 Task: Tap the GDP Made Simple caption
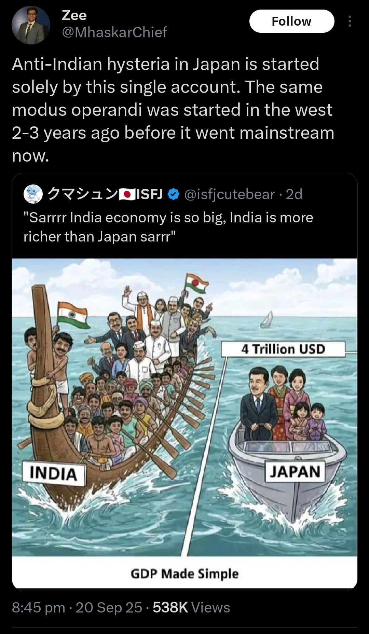click(184, 574)
